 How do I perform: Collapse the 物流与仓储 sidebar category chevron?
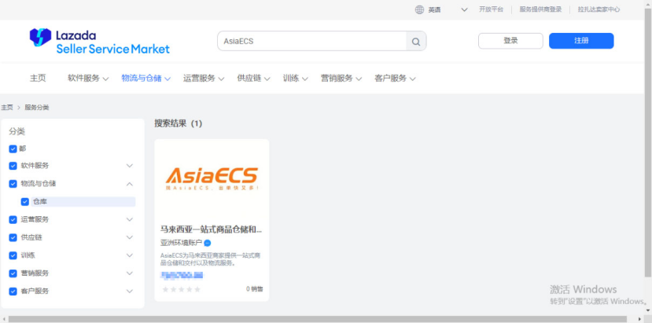click(130, 184)
